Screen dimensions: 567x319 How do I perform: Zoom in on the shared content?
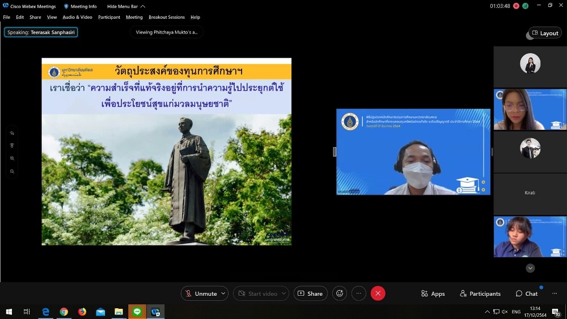pyautogui.click(x=12, y=159)
